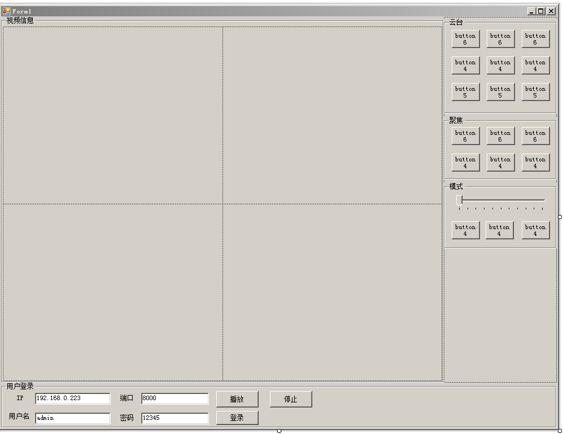
Task: Click the 播放 (play) button
Action: [x=237, y=399]
